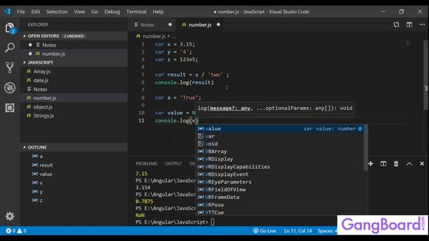Open the Edit menu
This screenshot has height=241, width=429.
(36, 11)
